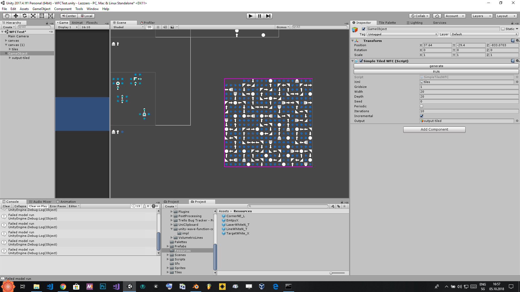Uncheck the Incremental checkbox
The width and height of the screenshot is (520, 292).
pyautogui.click(x=421, y=116)
